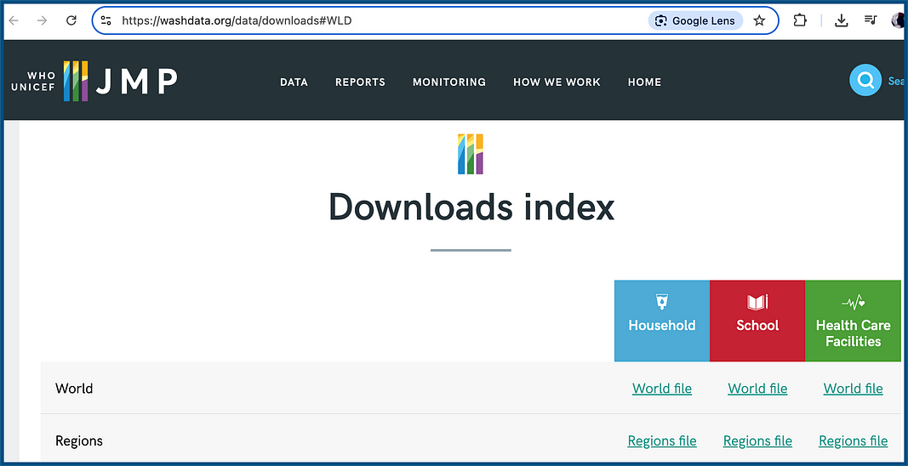The height and width of the screenshot is (466, 908).
Task: Click the browser back arrow
Action: click(x=13, y=21)
